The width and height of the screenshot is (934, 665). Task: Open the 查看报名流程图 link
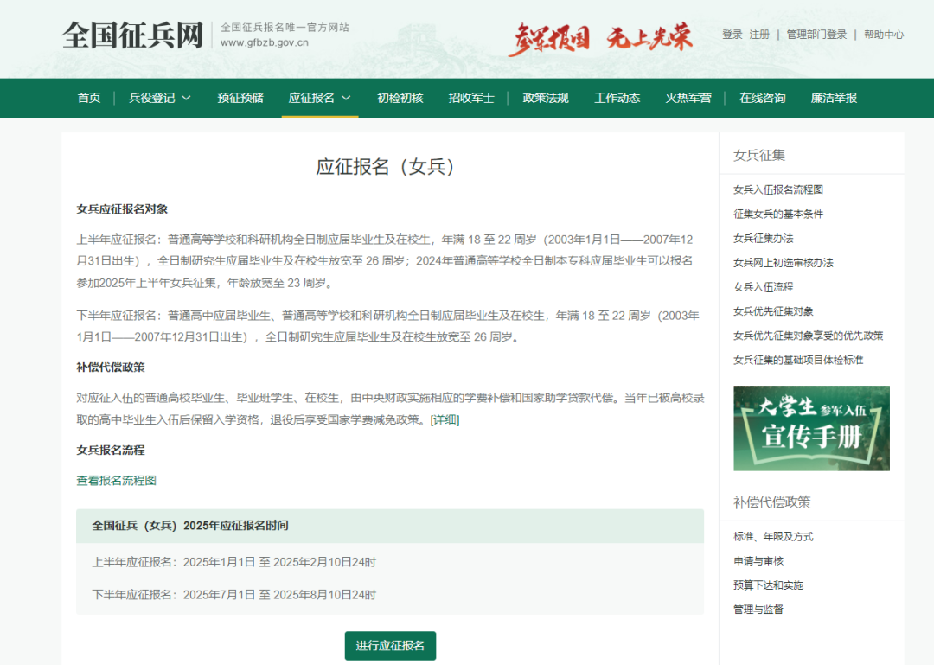(117, 481)
